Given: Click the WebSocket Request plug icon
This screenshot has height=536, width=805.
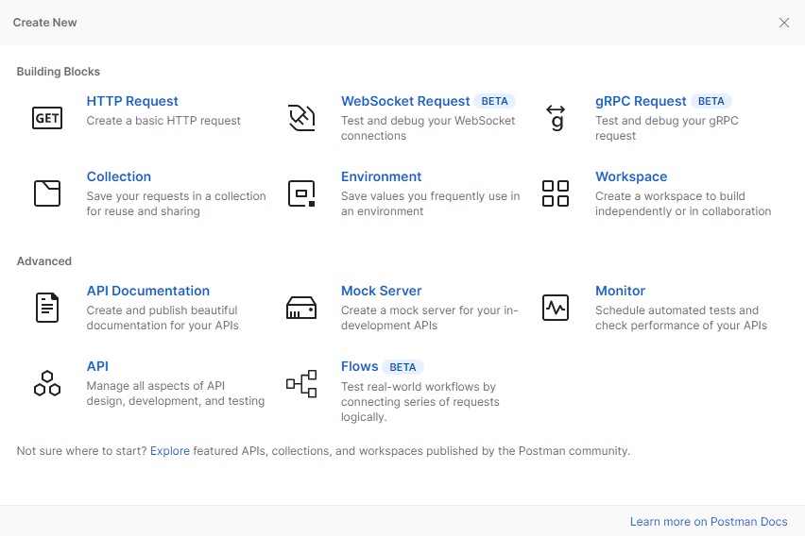Looking at the screenshot, I should pos(301,118).
